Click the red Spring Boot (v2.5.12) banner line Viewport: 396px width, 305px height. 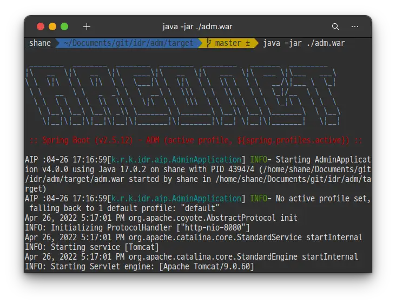click(196, 140)
